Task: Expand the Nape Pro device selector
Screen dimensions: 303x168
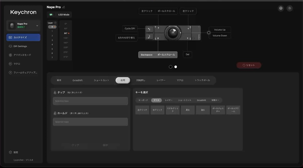Action: pyautogui.click(x=23, y=25)
